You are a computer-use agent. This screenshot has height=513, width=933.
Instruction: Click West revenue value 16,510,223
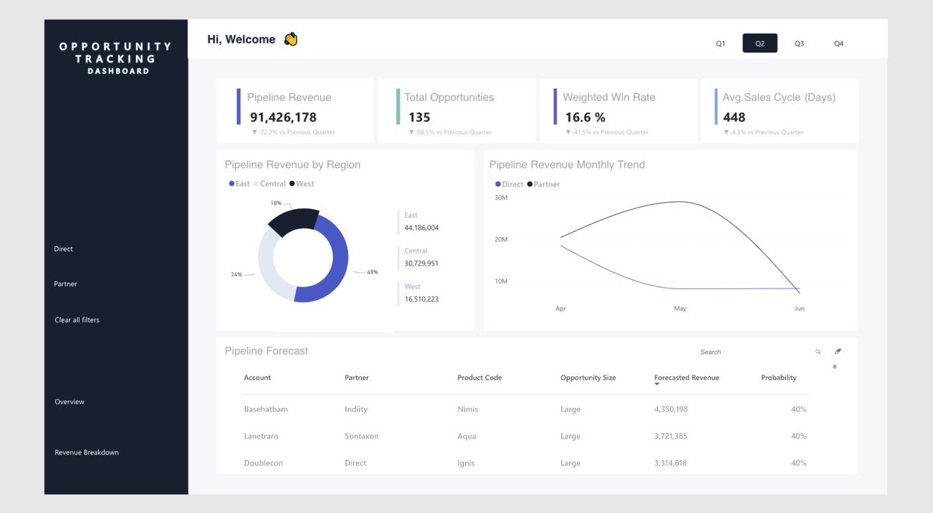click(x=421, y=299)
